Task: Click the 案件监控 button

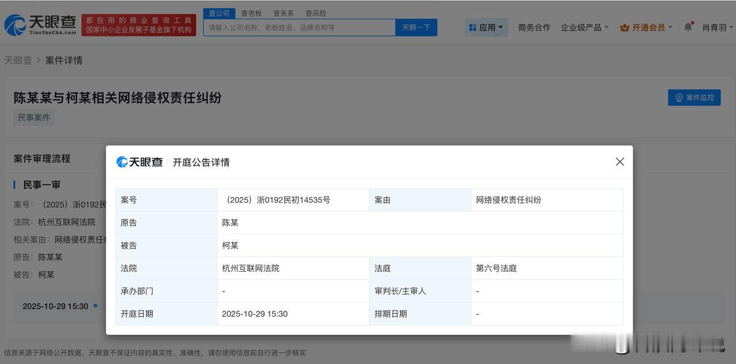Action: point(694,98)
